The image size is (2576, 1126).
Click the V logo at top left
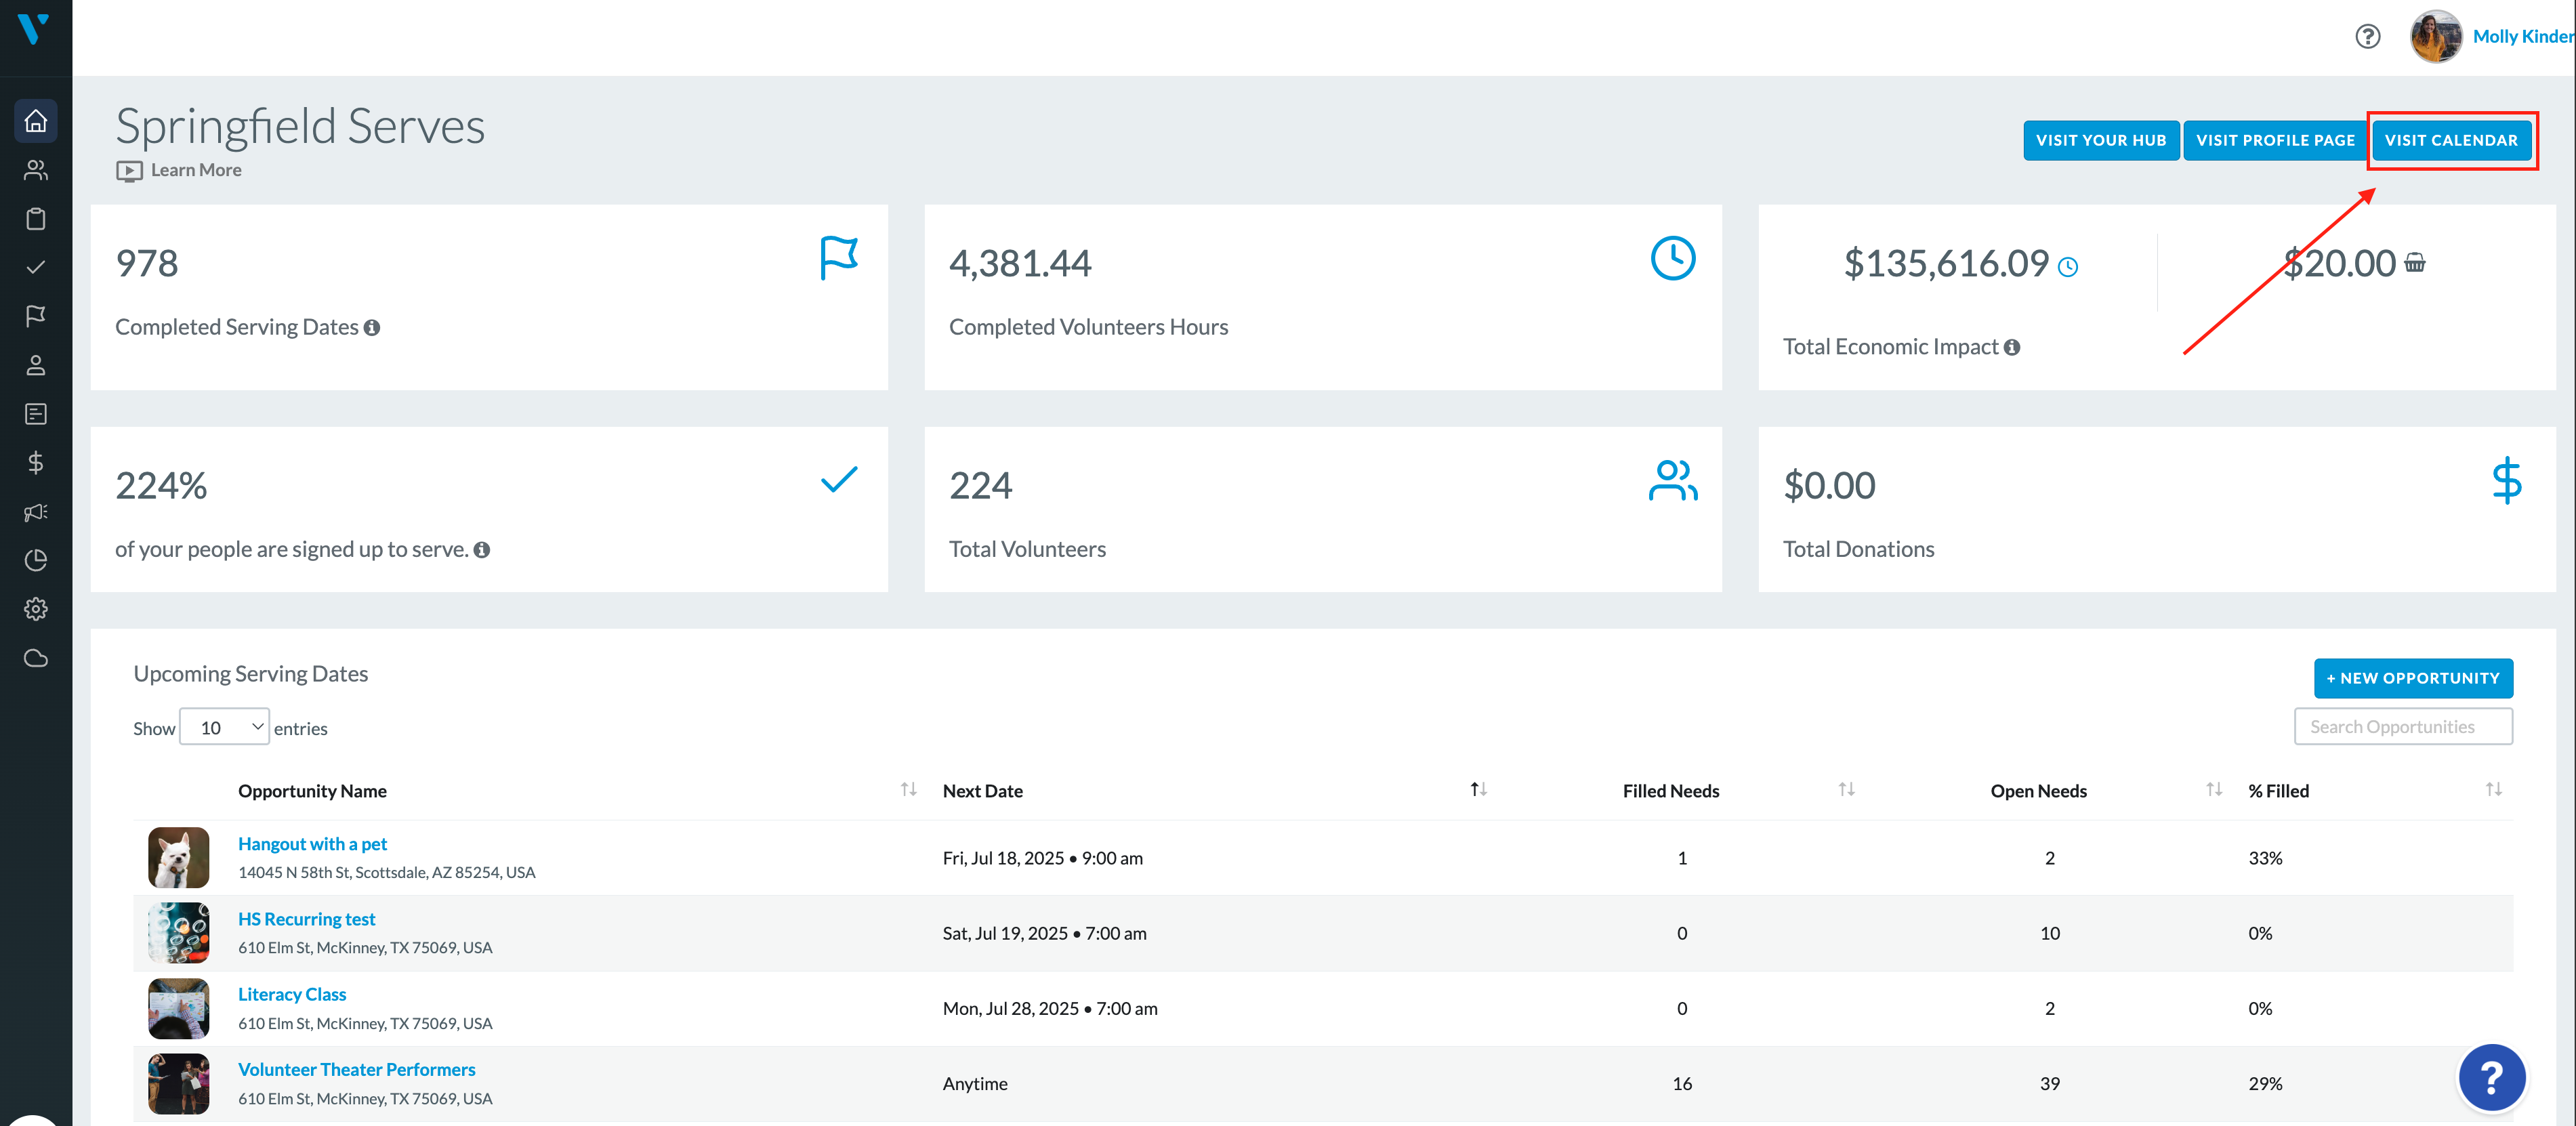tap(34, 29)
